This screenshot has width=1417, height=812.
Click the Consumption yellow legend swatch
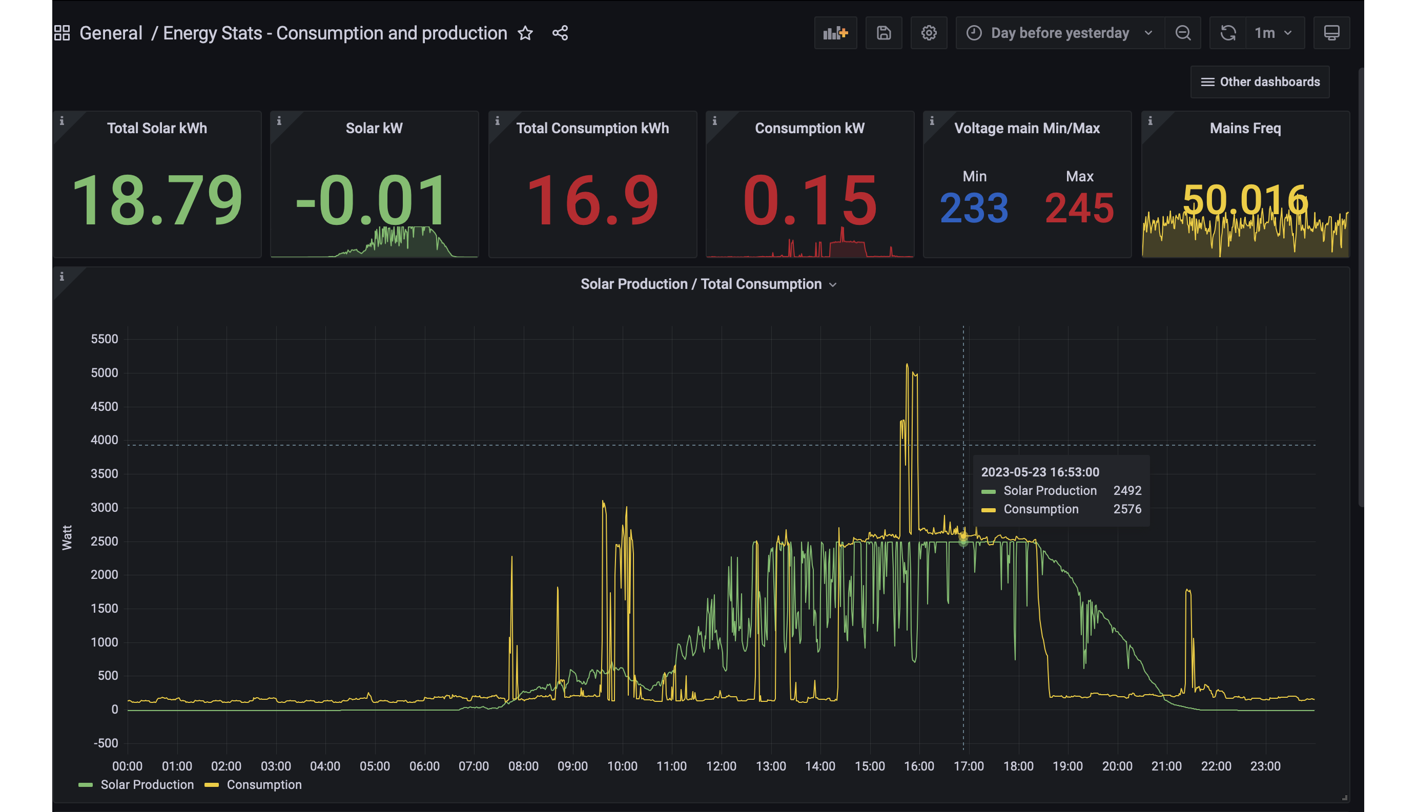212,785
